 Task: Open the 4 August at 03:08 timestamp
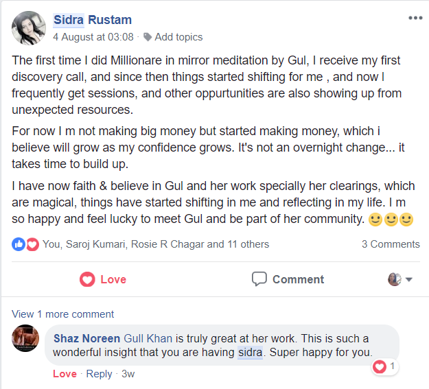pos(93,37)
